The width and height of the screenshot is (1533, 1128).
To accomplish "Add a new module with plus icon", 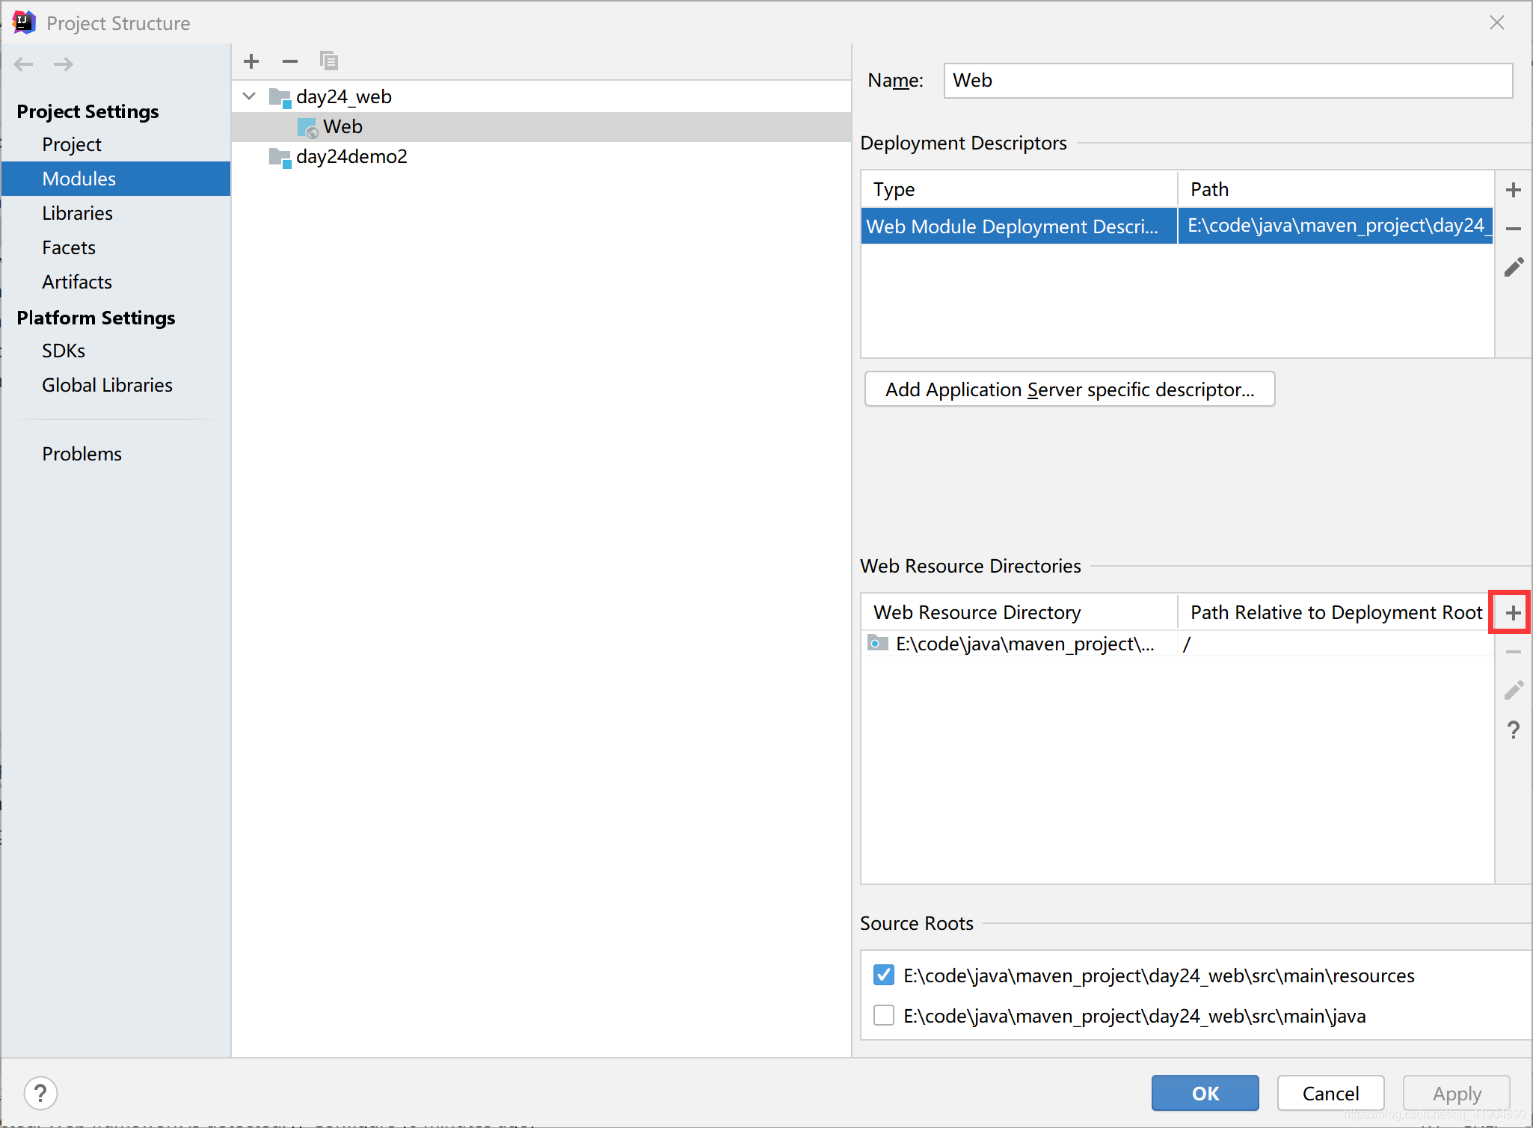I will [252, 61].
